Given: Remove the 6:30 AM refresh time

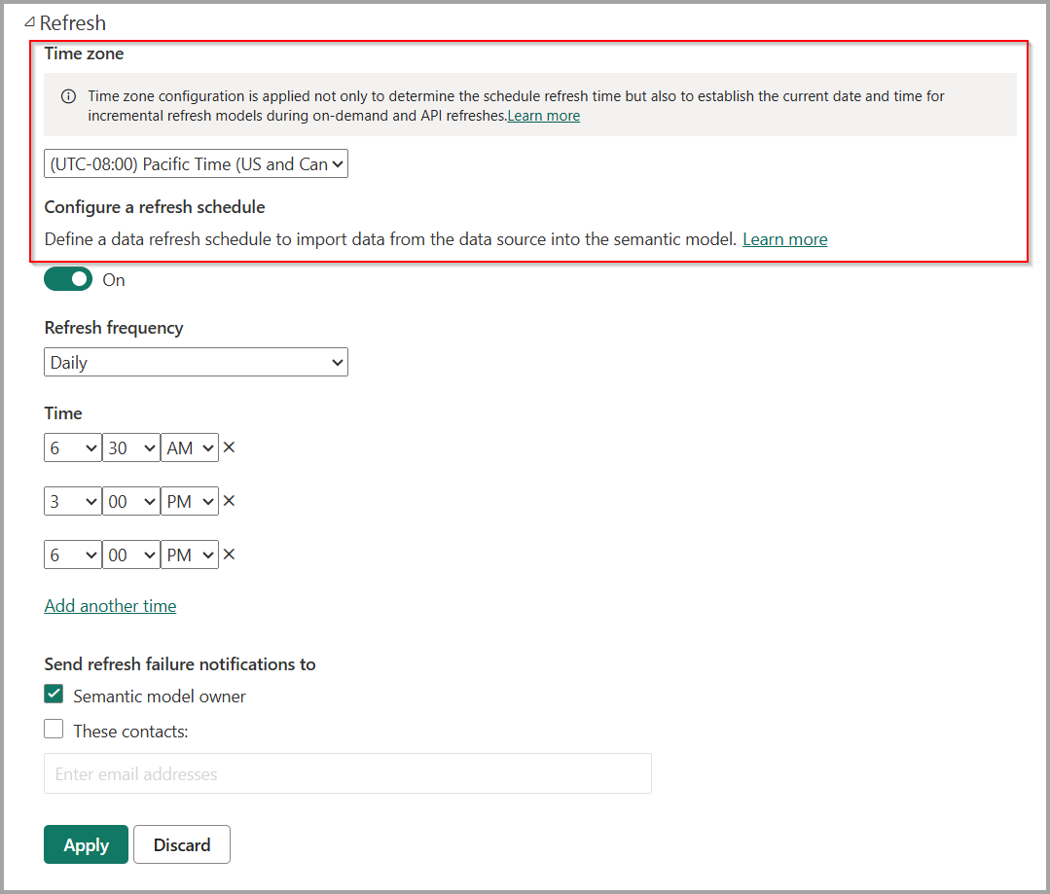Looking at the screenshot, I should tap(228, 447).
